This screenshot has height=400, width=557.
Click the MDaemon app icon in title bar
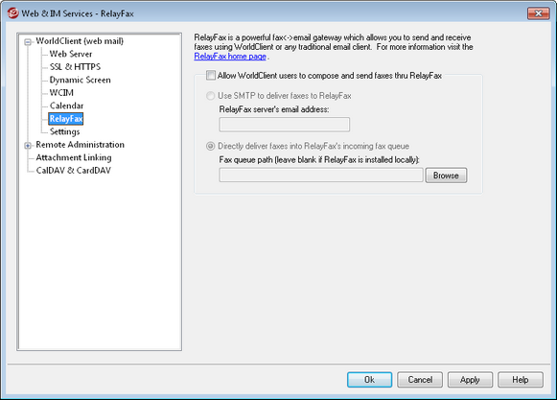[12, 13]
